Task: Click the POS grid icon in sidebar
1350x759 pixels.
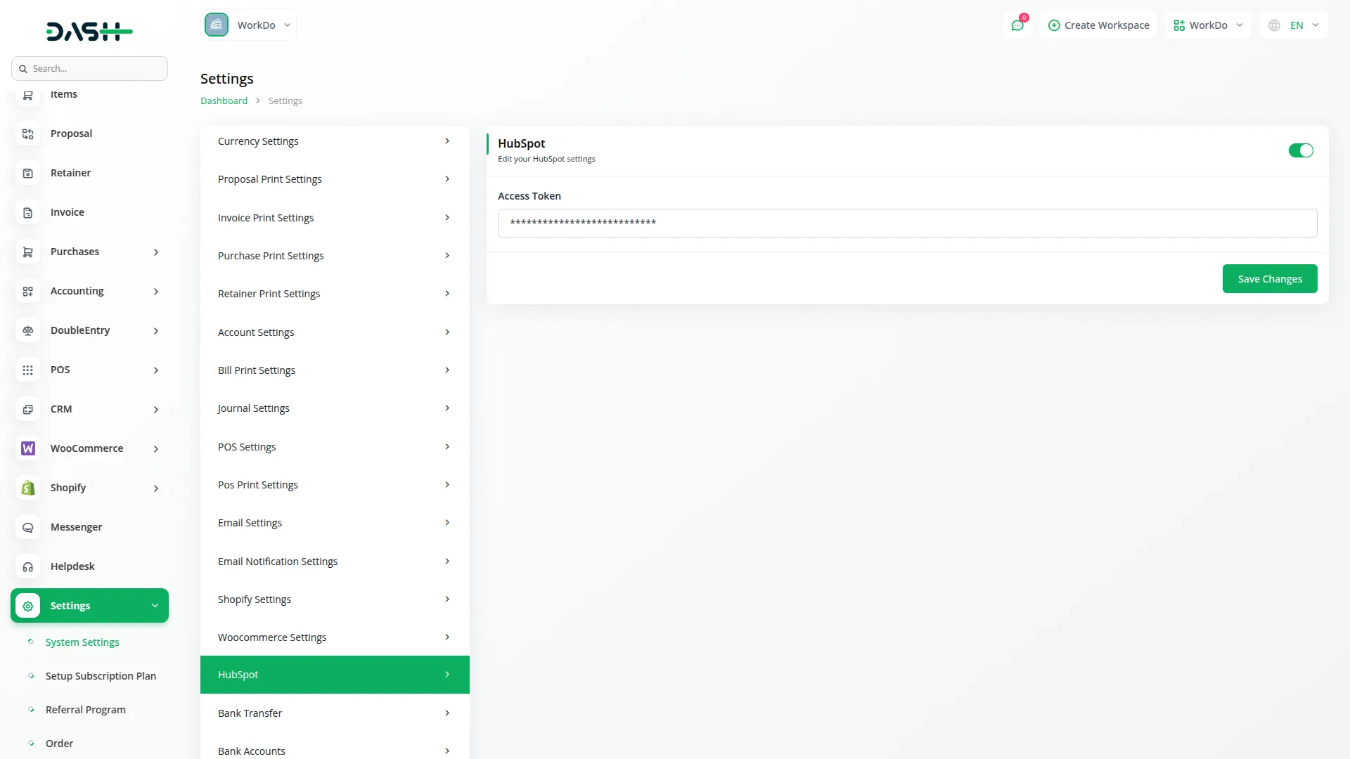Action: tap(27, 370)
